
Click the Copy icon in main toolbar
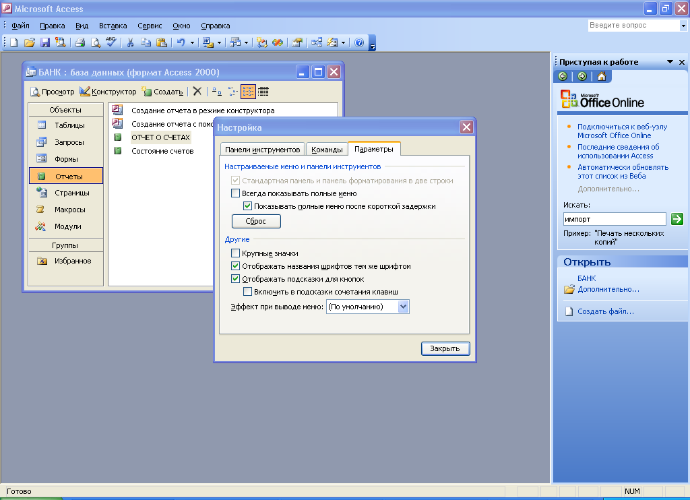[x=146, y=42]
